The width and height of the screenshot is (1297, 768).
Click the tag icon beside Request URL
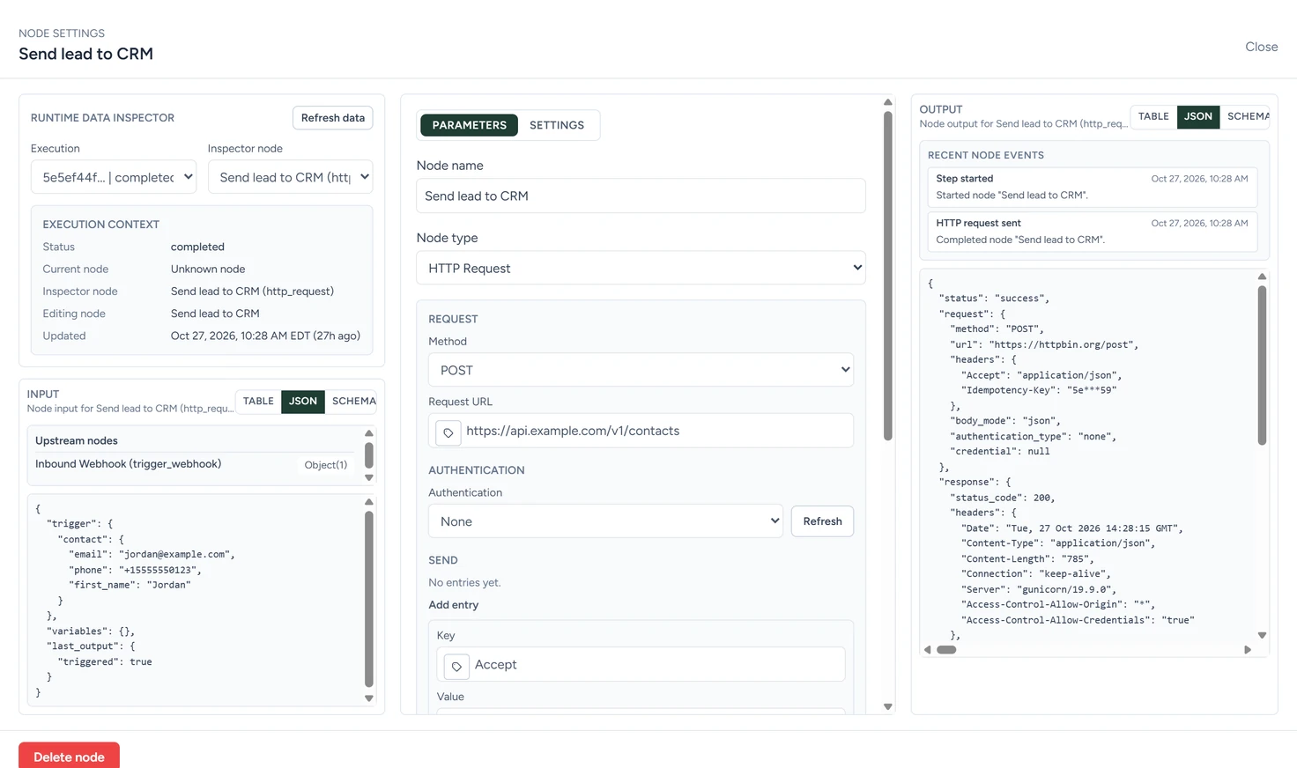point(448,432)
